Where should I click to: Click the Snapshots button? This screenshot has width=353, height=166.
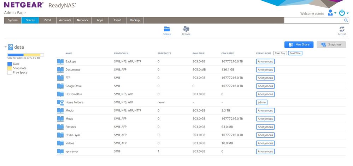(331, 45)
